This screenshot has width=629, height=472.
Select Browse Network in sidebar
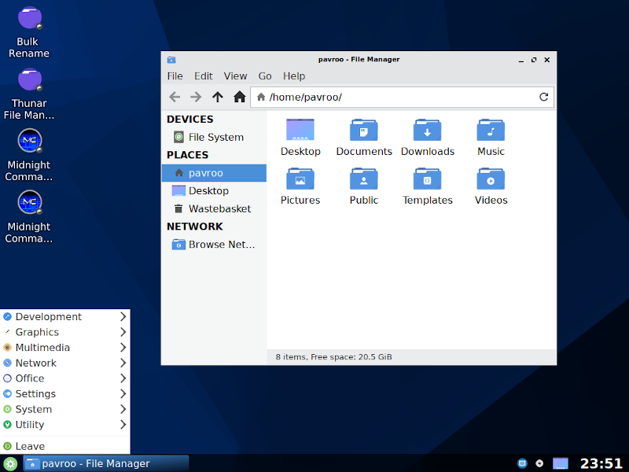coord(214,245)
